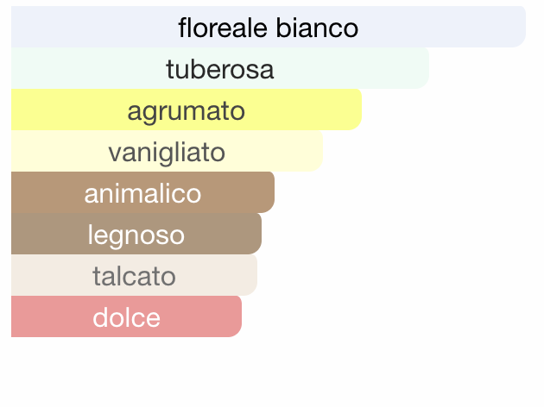
Task: Click the yellow agrumato bar
Action: [x=187, y=110]
